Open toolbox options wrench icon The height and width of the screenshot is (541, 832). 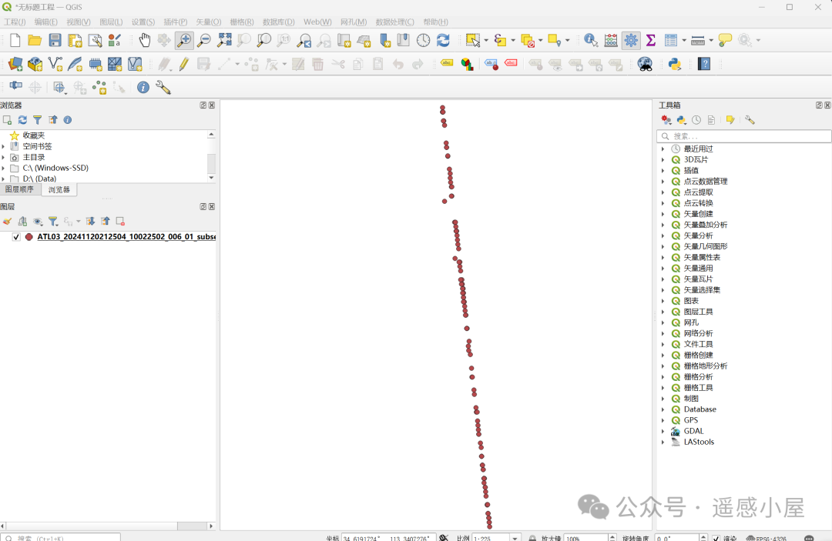click(x=750, y=120)
